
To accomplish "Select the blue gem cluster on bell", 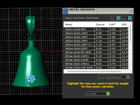I will (31, 79).
